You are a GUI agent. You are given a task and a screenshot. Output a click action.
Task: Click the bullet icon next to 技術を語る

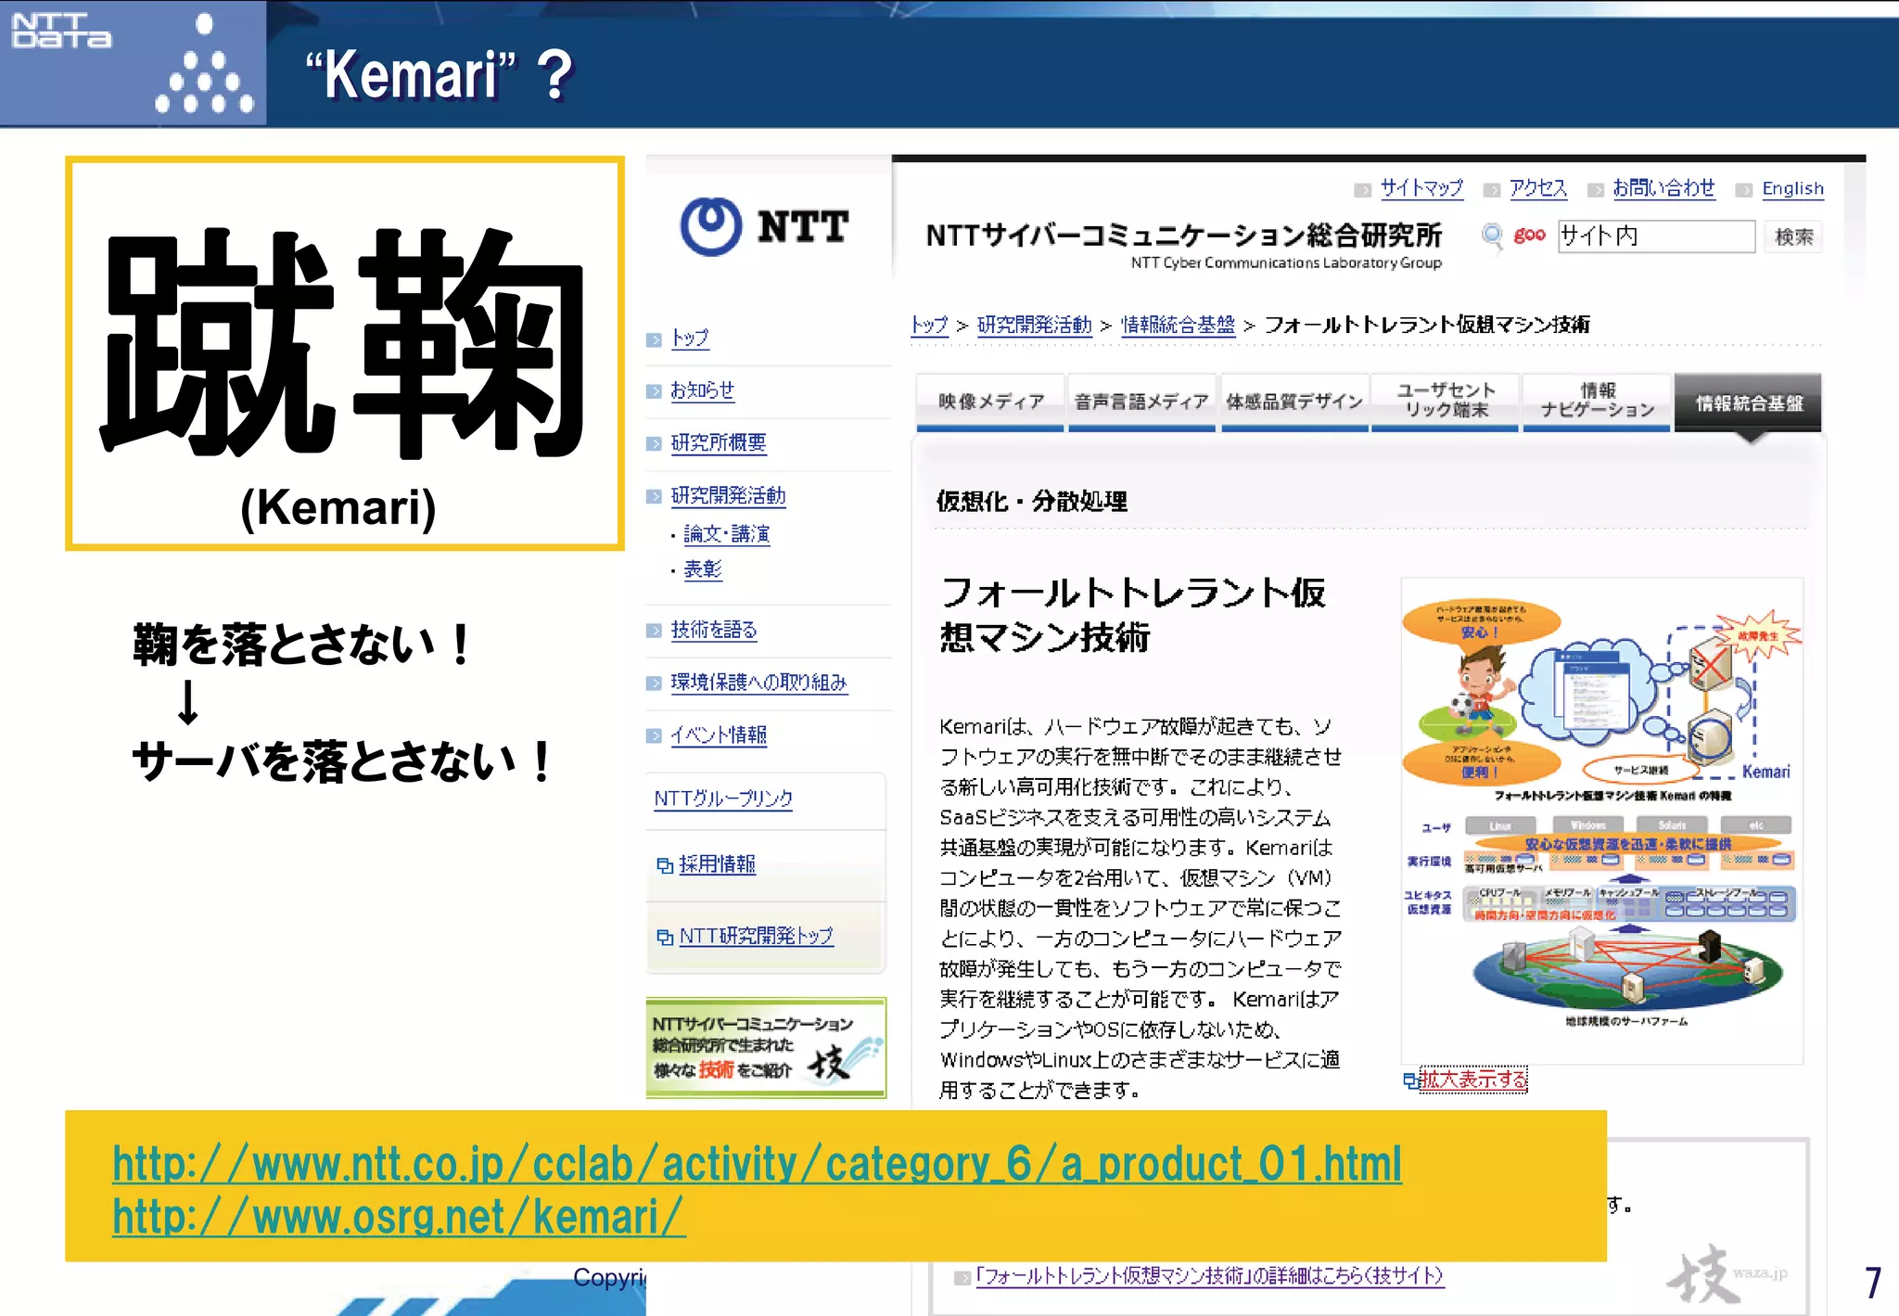(x=654, y=631)
